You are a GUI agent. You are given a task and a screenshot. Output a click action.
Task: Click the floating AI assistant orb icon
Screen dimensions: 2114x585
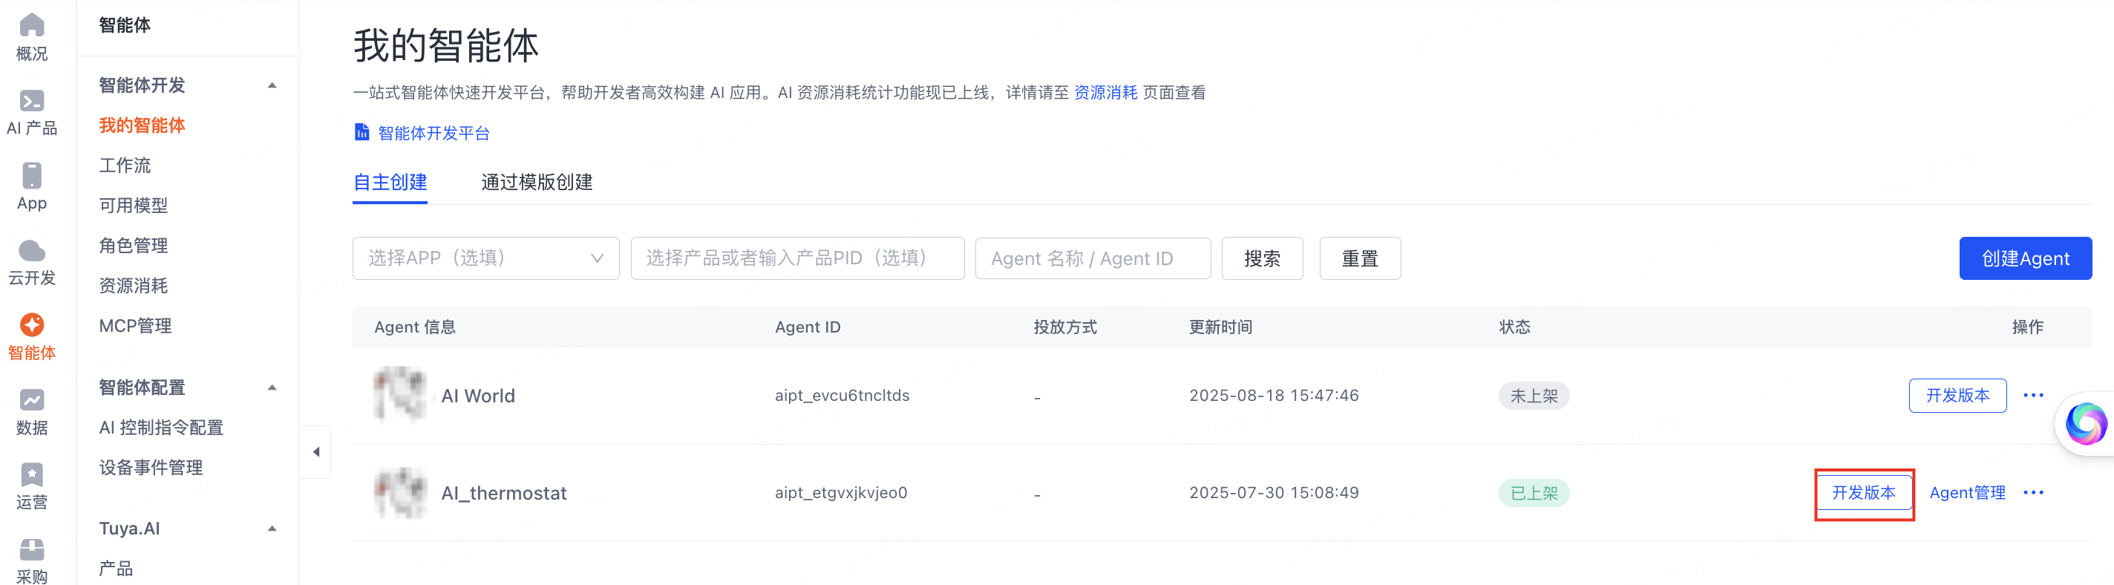[2084, 424]
